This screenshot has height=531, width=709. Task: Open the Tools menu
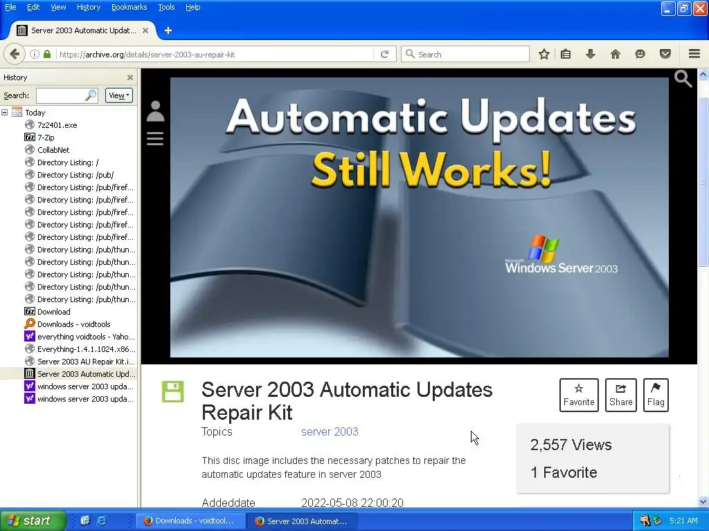point(166,7)
